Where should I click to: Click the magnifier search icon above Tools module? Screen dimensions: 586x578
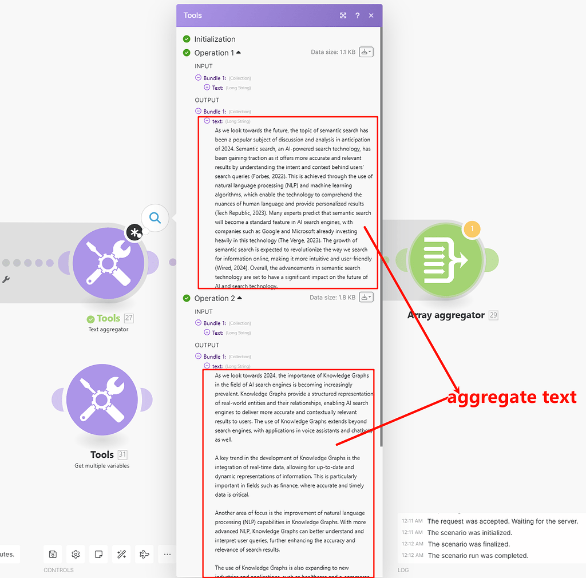click(155, 217)
